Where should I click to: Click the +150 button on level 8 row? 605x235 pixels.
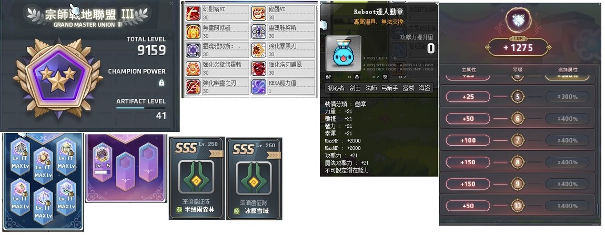point(468,162)
